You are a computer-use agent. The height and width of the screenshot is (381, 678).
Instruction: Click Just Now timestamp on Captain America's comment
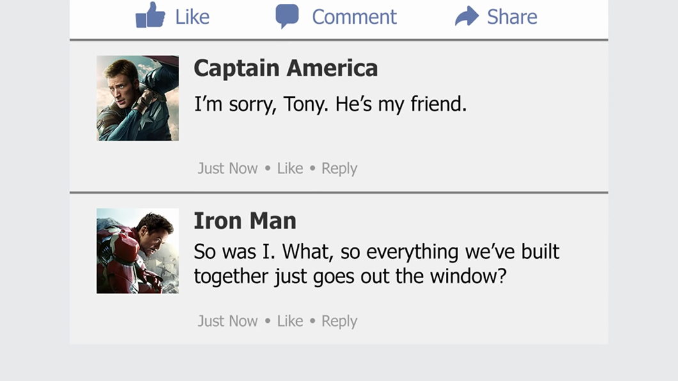click(227, 168)
